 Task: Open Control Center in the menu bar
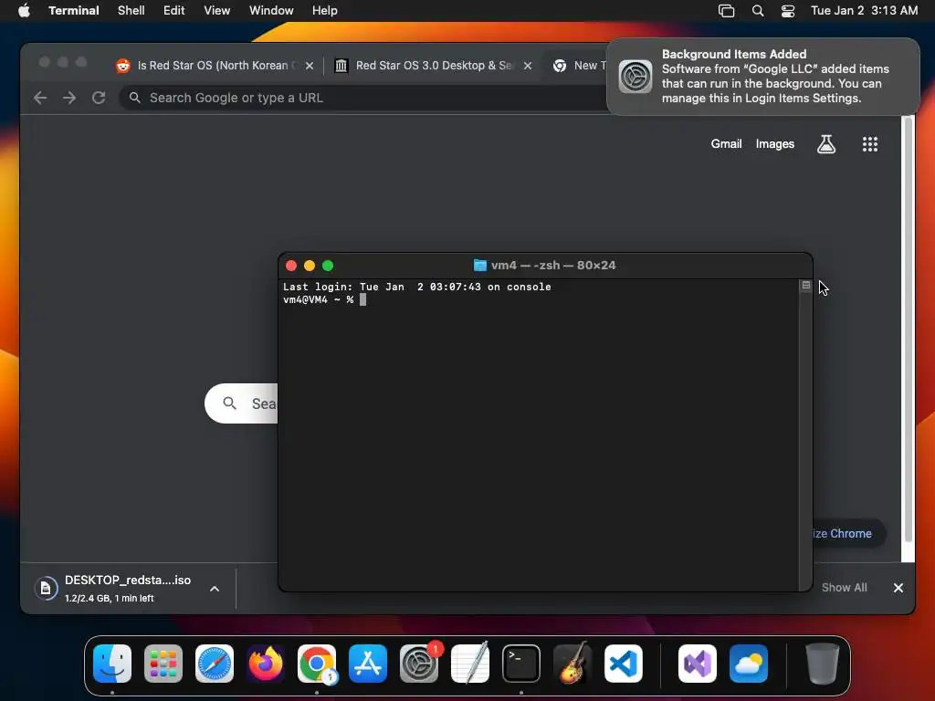coord(788,11)
